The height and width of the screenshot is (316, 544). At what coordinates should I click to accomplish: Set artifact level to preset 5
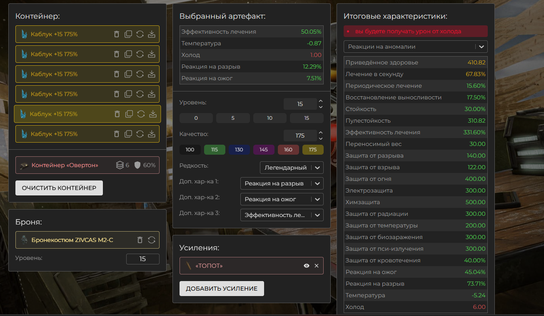click(x=233, y=118)
